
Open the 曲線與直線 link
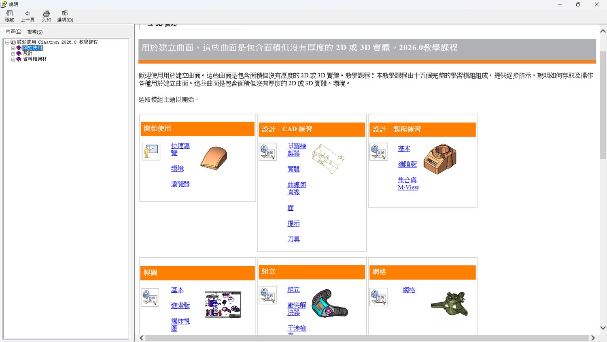pos(297,188)
